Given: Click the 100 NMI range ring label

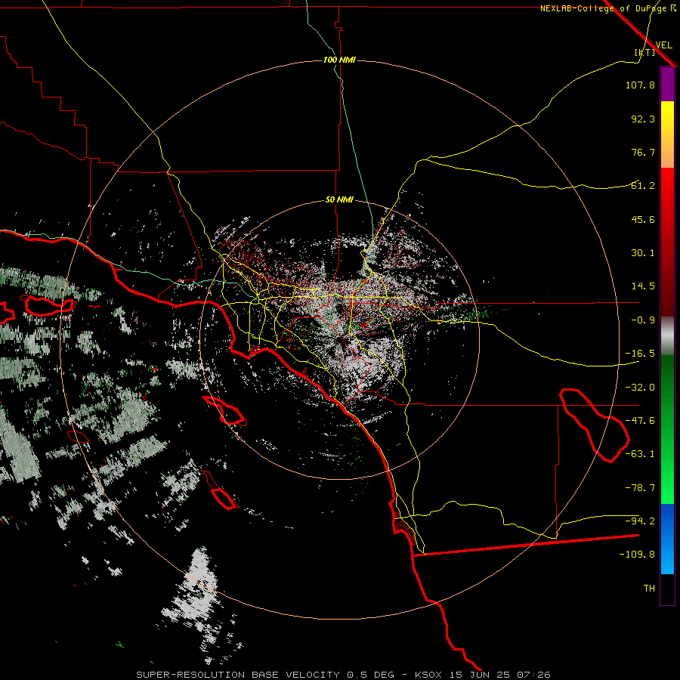Looking at the screenshot, I should (x=339, y=60).
